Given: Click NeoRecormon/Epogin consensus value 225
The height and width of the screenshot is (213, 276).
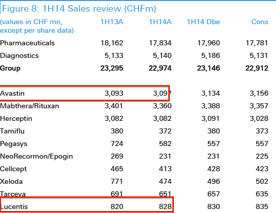Looking at the screenshot, I should [262, 157].
